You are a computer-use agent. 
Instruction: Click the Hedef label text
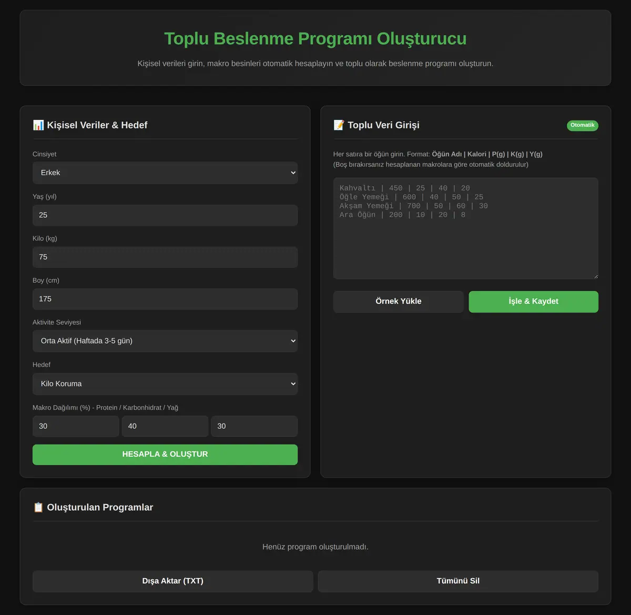click(42, 365)
